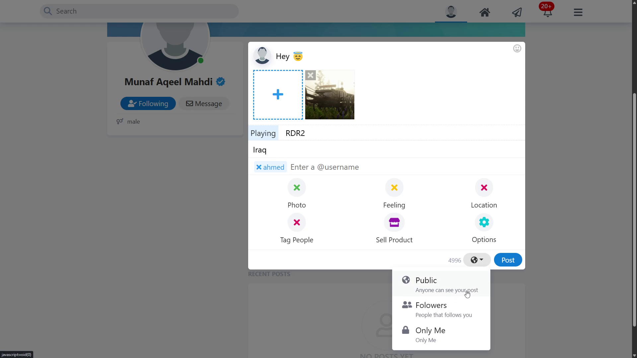Click the Sell Product store icon
The height and width of the screenshot is (358, 637).
[x=394, y=222]
